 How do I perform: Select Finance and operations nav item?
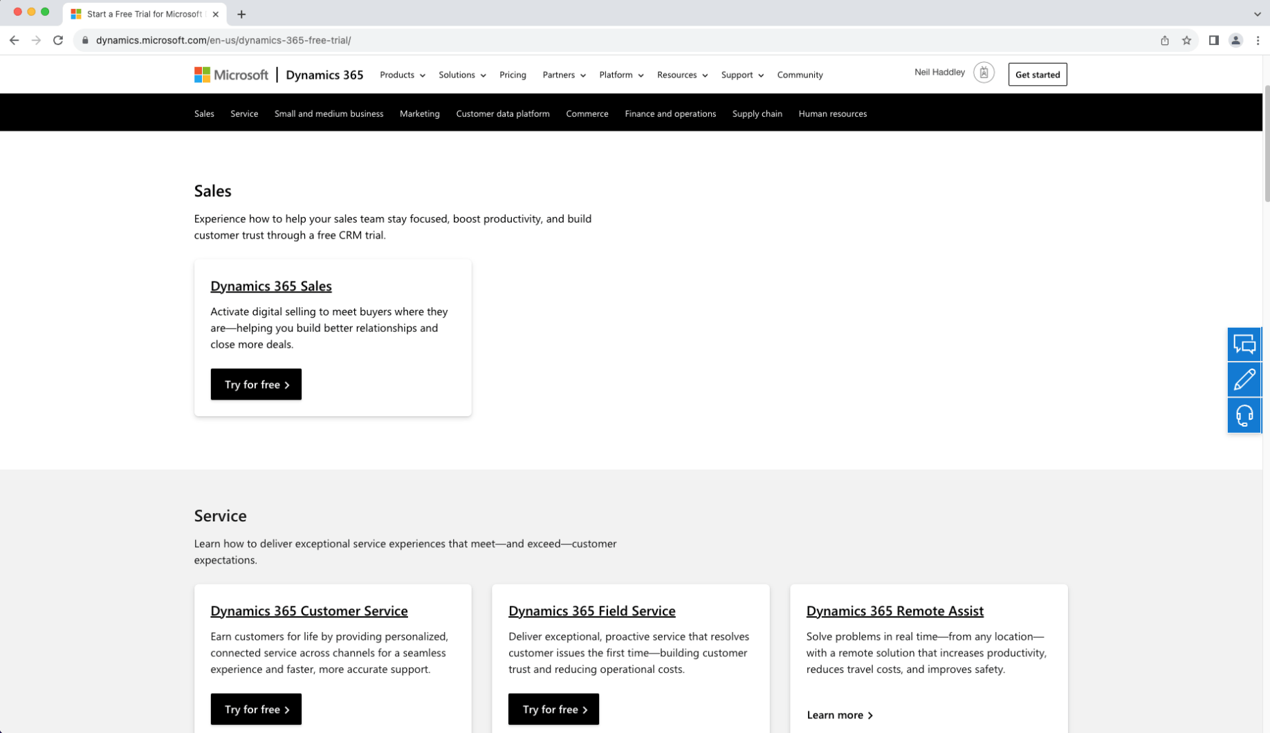pos(670,113)
